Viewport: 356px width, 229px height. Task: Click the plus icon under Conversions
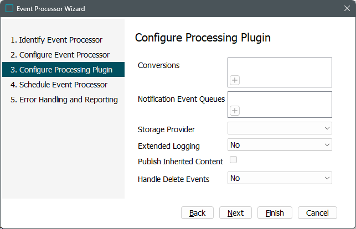coord(235,80)
